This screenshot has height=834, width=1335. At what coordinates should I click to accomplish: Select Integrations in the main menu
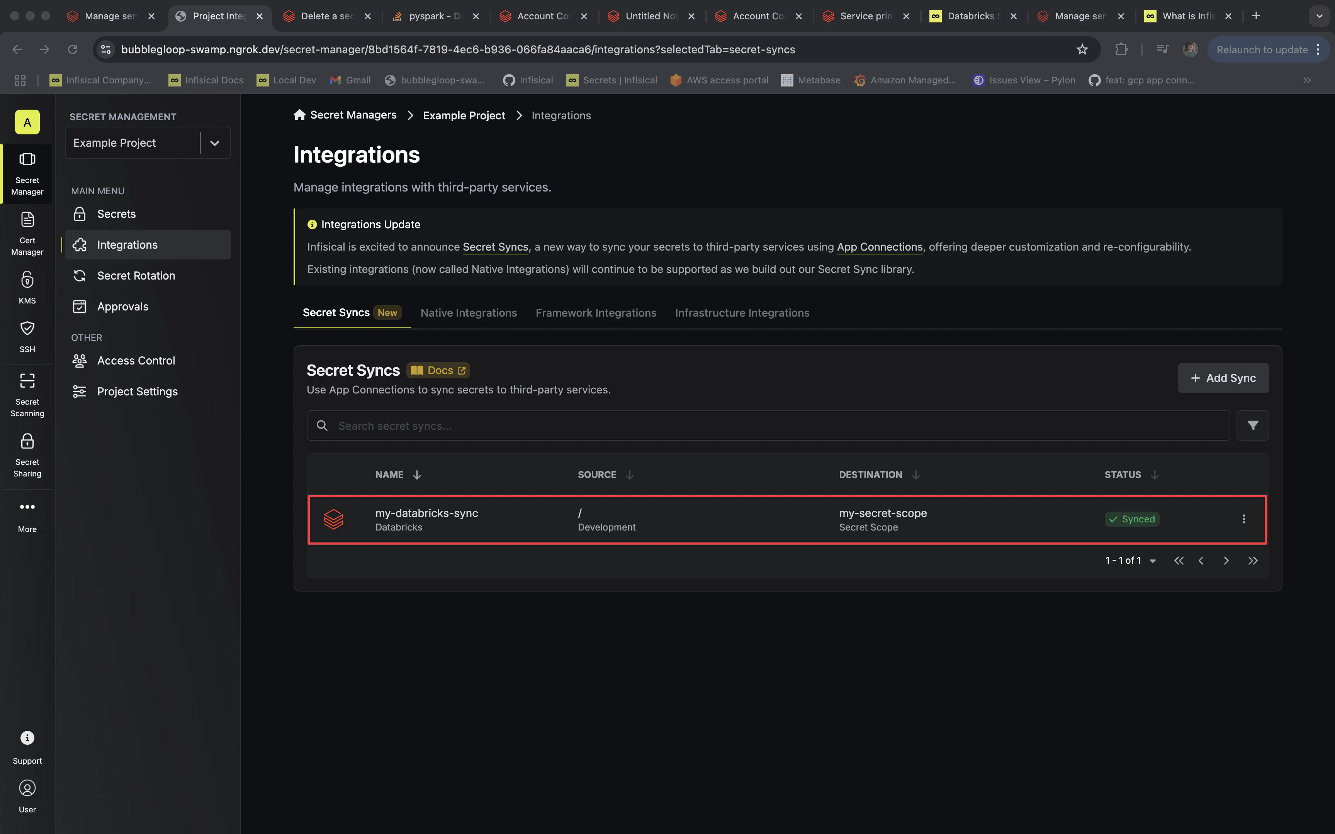pyautogui.click(x=147, y=245)
